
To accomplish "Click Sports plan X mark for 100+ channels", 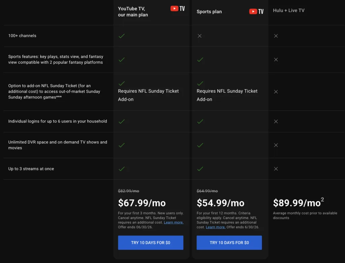I will [199, 36].
